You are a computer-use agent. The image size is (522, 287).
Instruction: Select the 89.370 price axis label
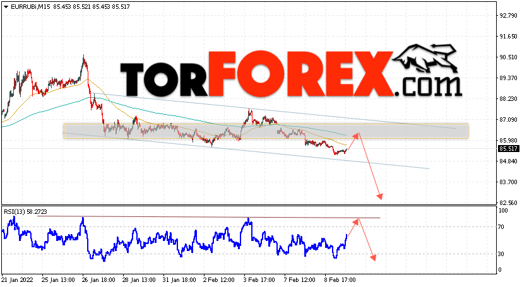click(508, 78)
